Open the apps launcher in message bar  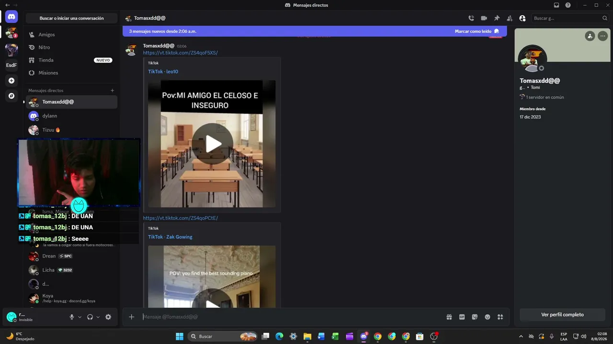pos(500,317)
